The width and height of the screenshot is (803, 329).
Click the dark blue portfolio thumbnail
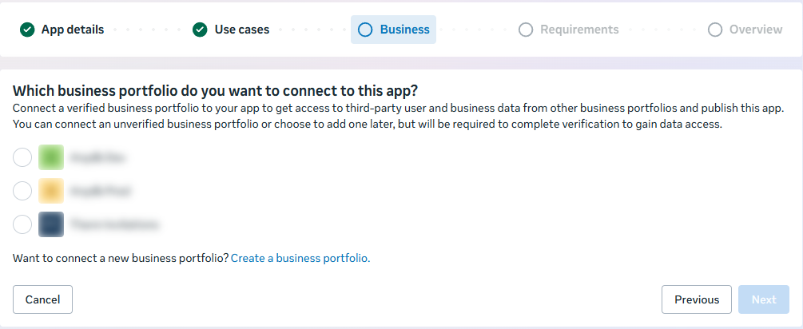(51, 224)
